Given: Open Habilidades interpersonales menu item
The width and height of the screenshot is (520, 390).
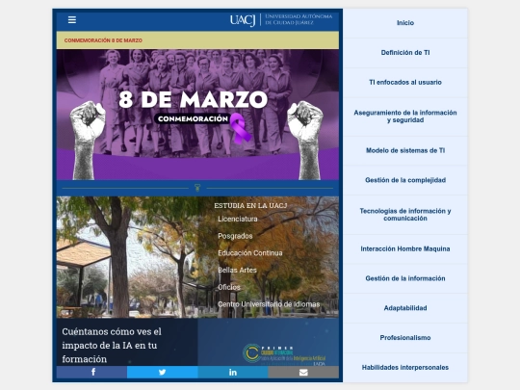Looking at the screenshot, I should pos(405,368).
